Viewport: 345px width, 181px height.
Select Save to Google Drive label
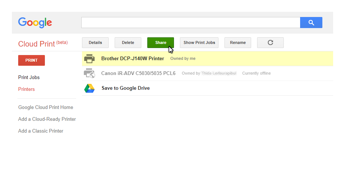point(126,88)
